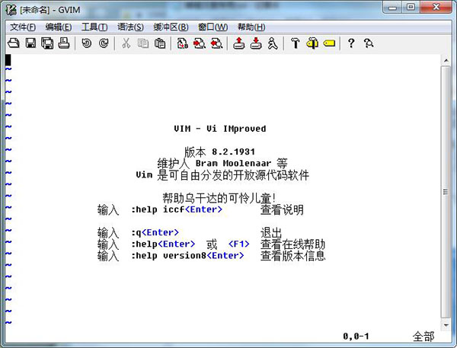Click the Save Session icon
Image resolution: width=457 pixels, height=348 pixels.
click(x=256, y=43)
